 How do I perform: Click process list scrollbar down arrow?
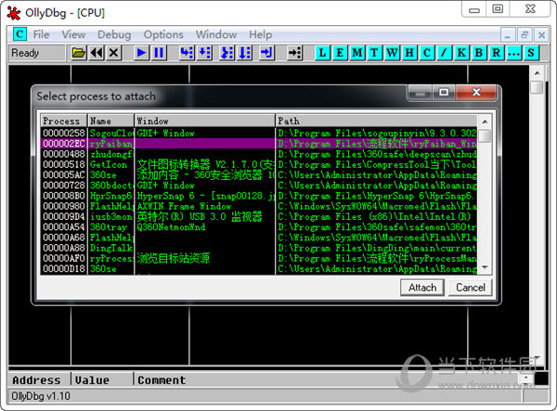pyautogui.click(x=485, y=267)
